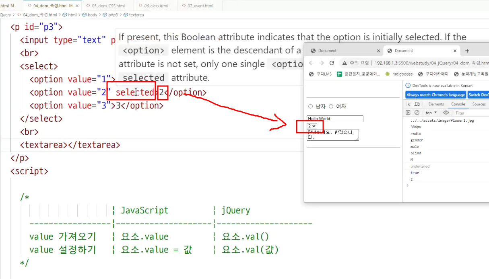
Task: Switch to 05_dom_CSS.html editor tab
Action: click(108, 6)
